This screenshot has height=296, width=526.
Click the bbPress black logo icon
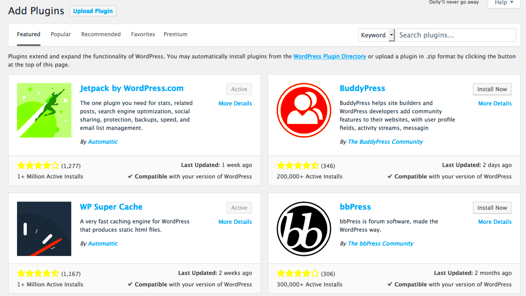click(304, 229)
